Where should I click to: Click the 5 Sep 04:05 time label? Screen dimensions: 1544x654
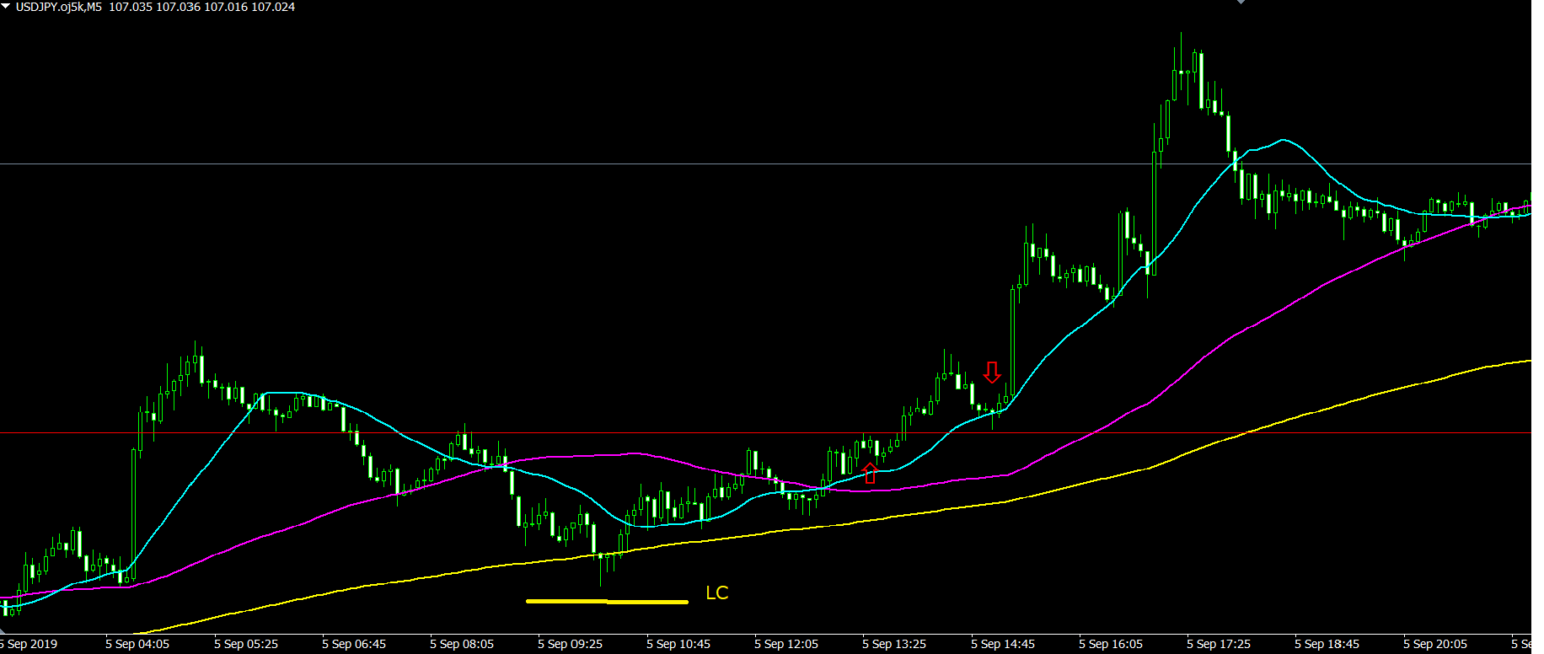click(x=137, y=644)
